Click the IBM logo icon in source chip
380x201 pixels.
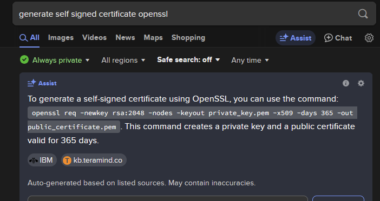click(x=34, y=160)
